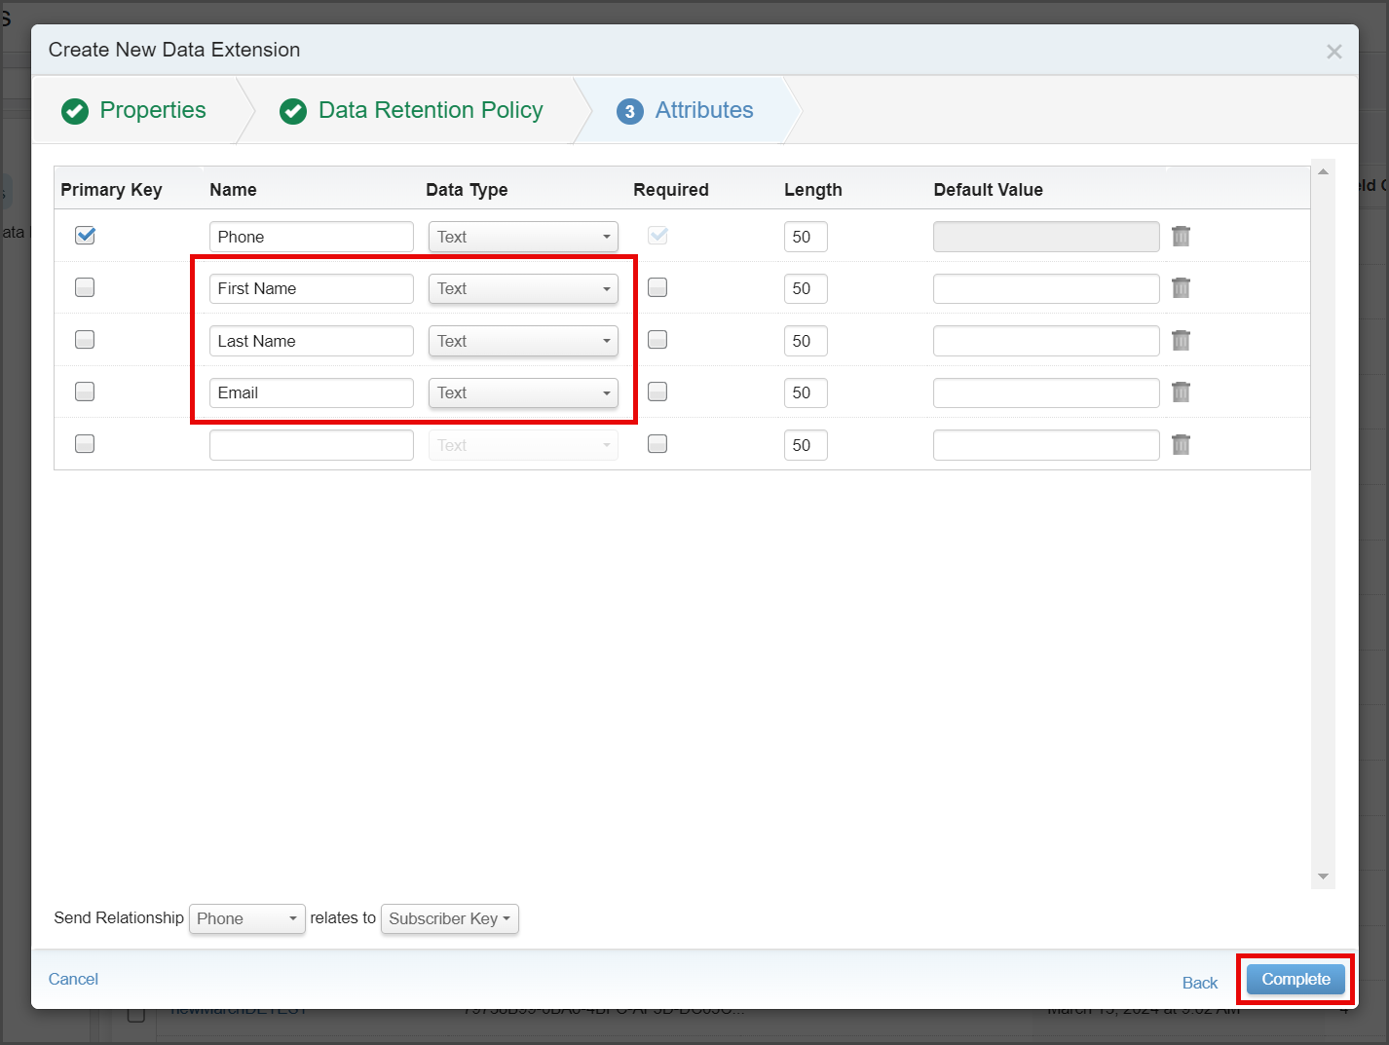Screen dimensions: 1389x1045
Task: Click the step 3 number badge
Action: [630, 111]
